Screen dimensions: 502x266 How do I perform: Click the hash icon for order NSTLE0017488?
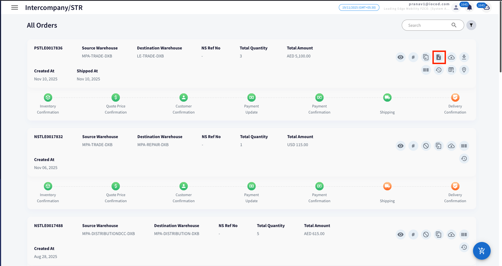point(413,235)
